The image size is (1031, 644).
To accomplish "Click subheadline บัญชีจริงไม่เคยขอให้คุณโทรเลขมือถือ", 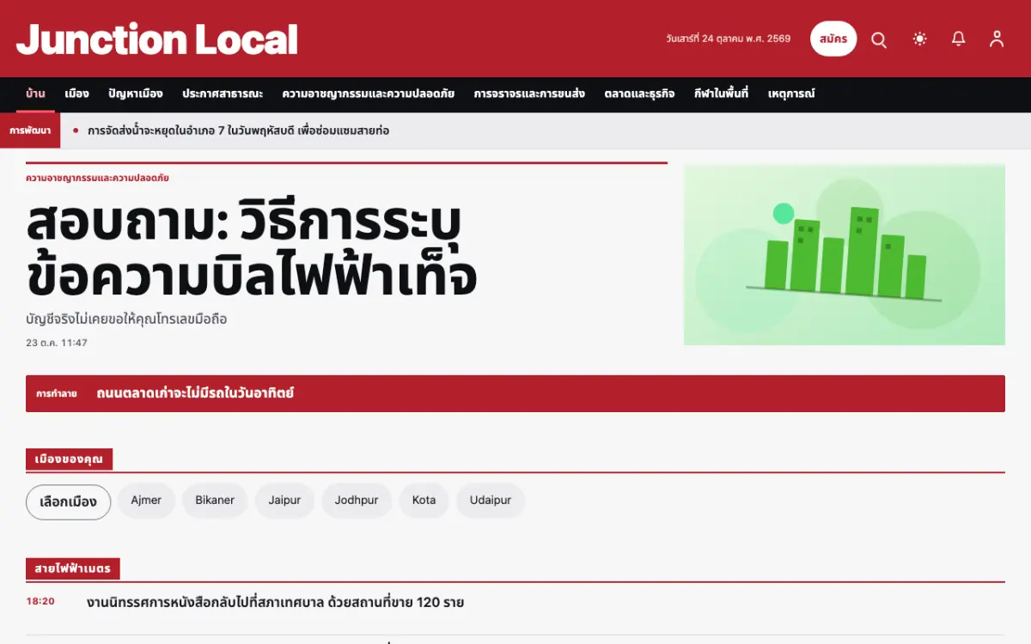I will [126, 319].
